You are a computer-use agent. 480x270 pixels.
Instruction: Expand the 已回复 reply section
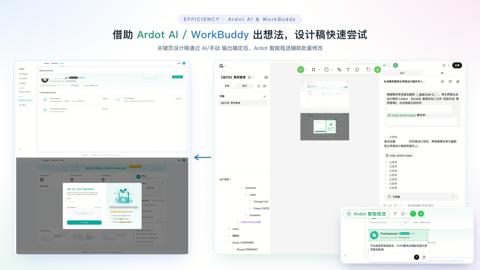pos(421,197)
